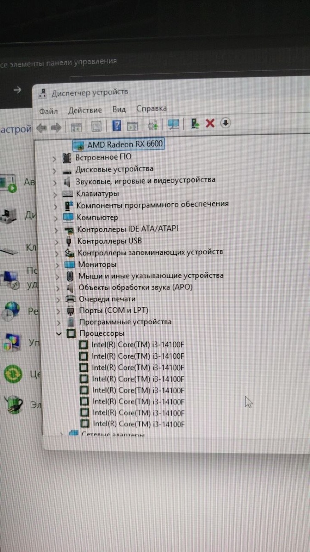The height and width of the screenshot is (552, 310).
Task: Expand Объекты обработки звука (APO) chevron
Action: [x=57, y=288]
